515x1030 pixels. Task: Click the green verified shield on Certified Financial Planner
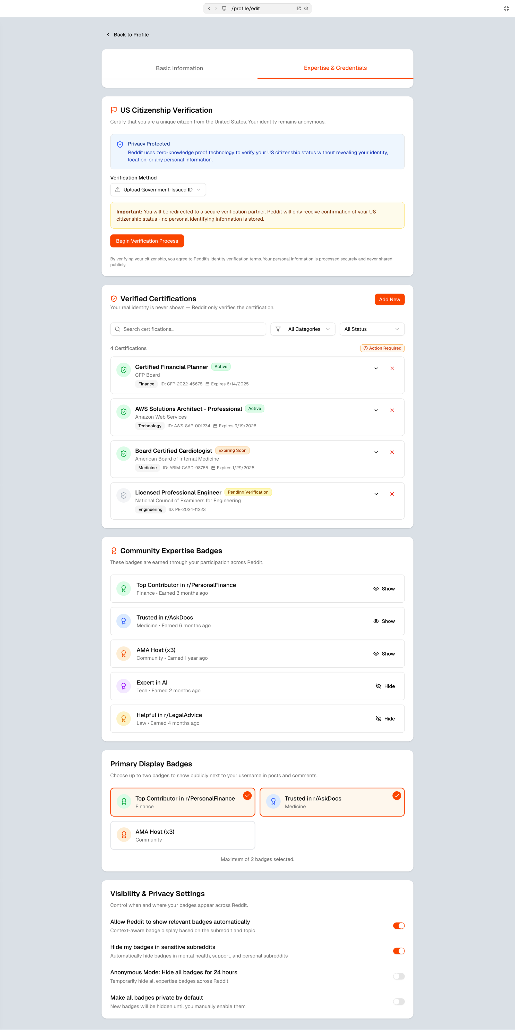pos(123,370)
